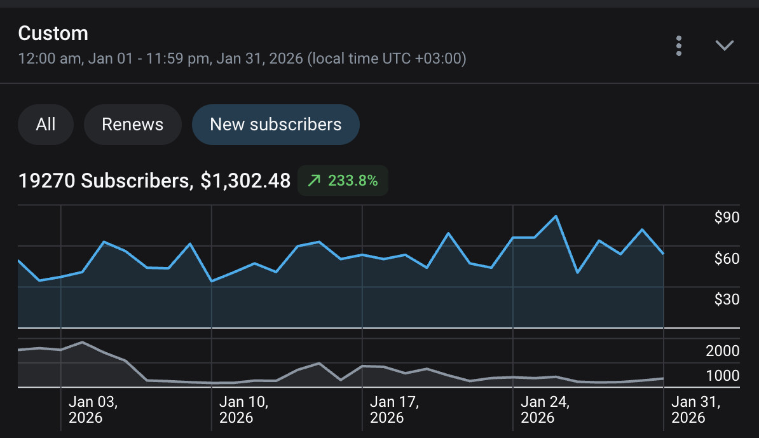
Task: Click the highest peak of the blue earnings line
Action: tap(556, 216)
